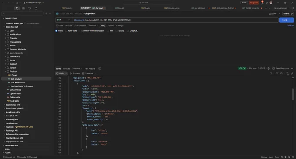The height and width of the screenshot is (159, 296).
Task: Expand the Ecommerce API collection
Action: click(x=4, y=105)
